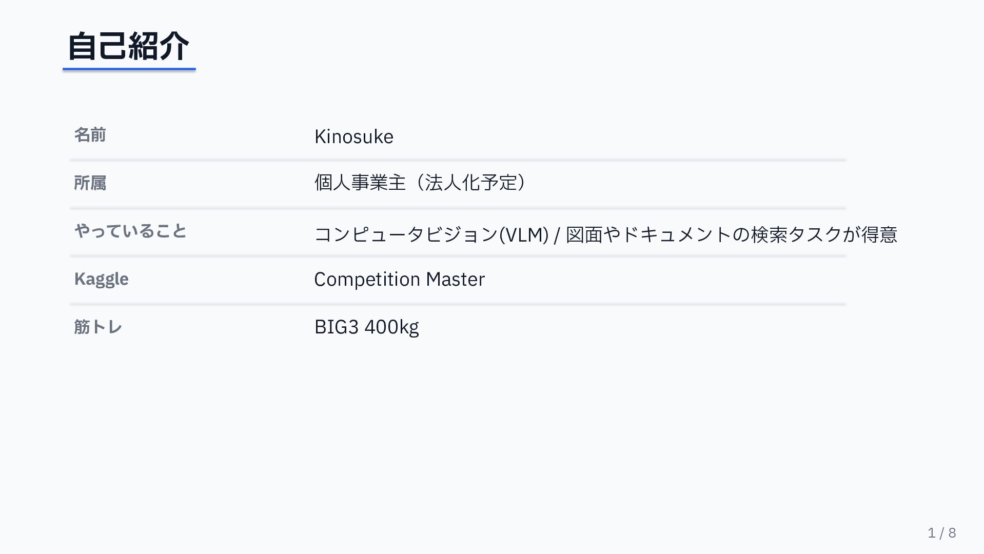Screen dimensions: 984x554
Task: Click the 図面やドキュメントの検索タスクが得意 phrase
Action: point(732,234)
